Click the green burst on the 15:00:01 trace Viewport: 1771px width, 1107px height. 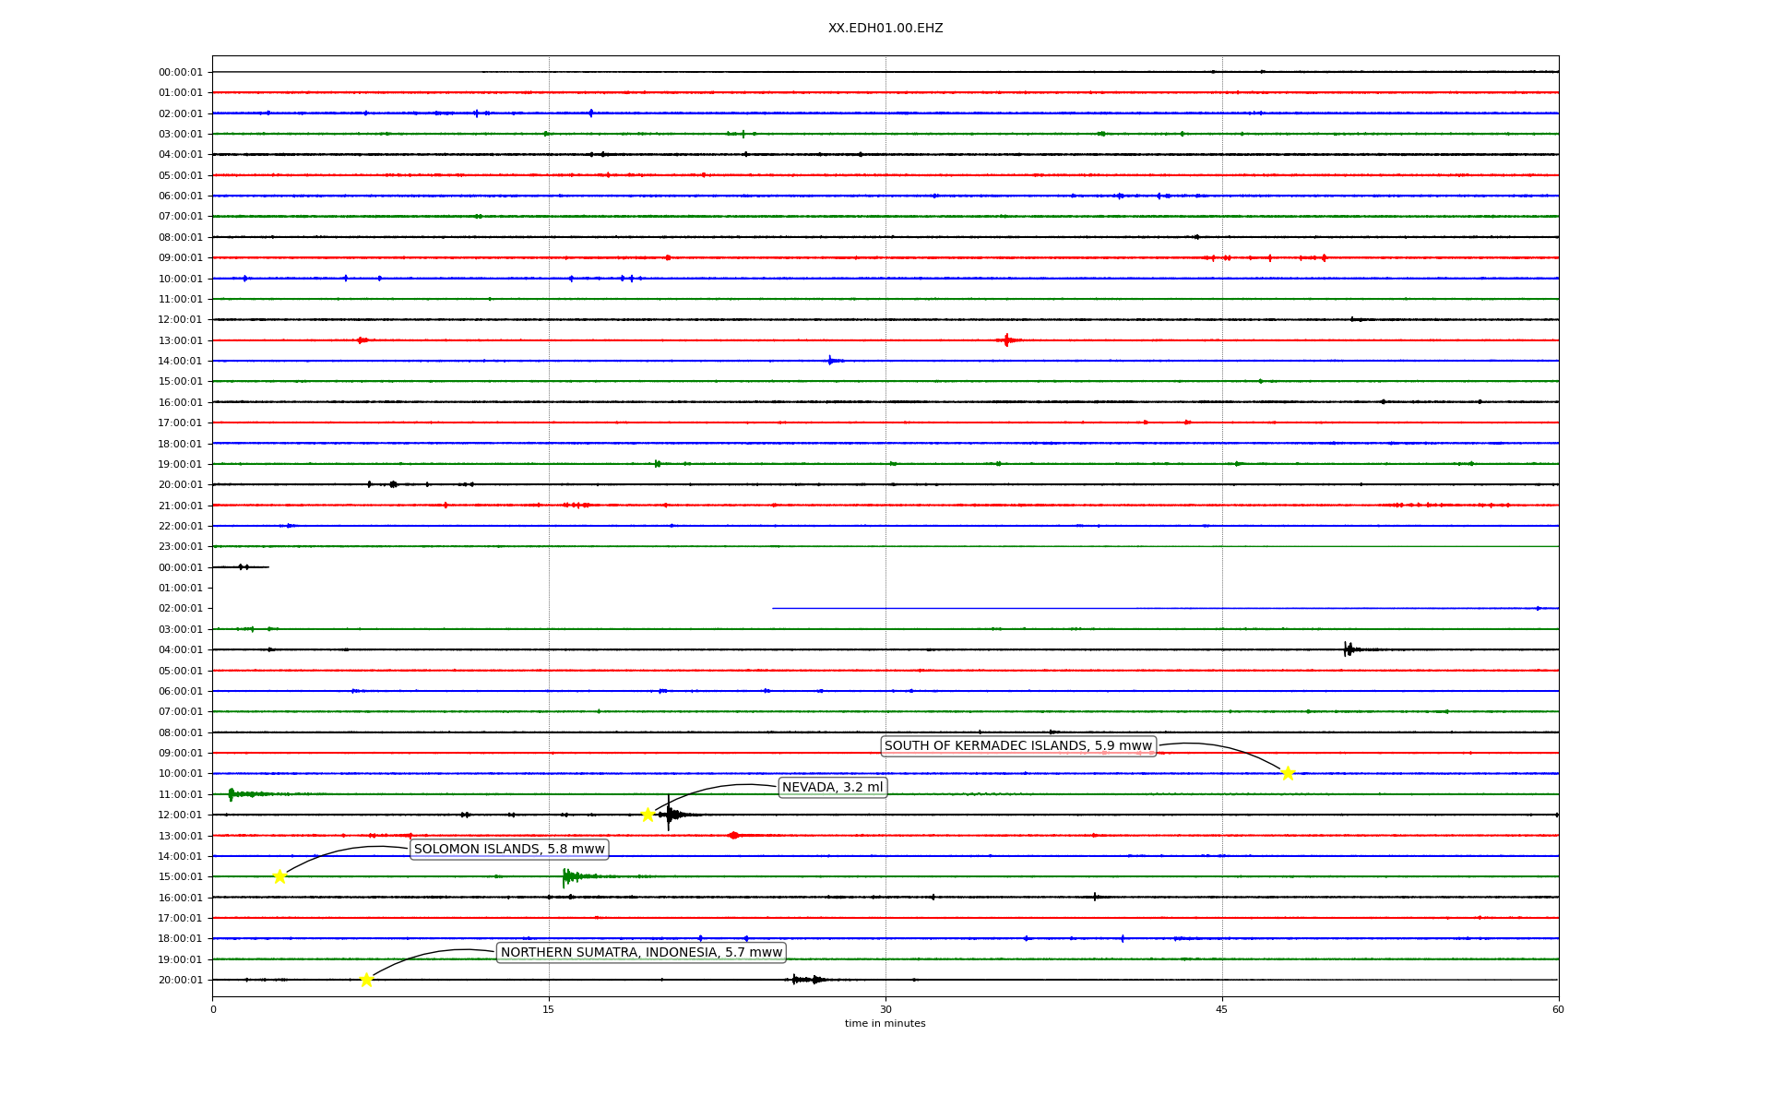pyautogui.click(x=568, y=876)
